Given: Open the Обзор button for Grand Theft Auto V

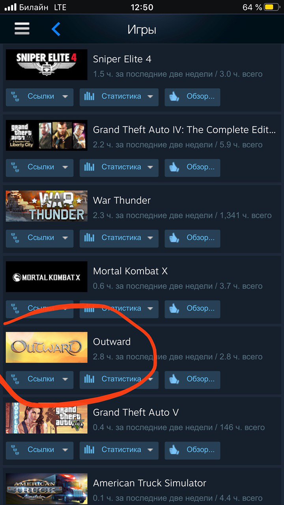Looking at the screenshot, I should (192, 450).
